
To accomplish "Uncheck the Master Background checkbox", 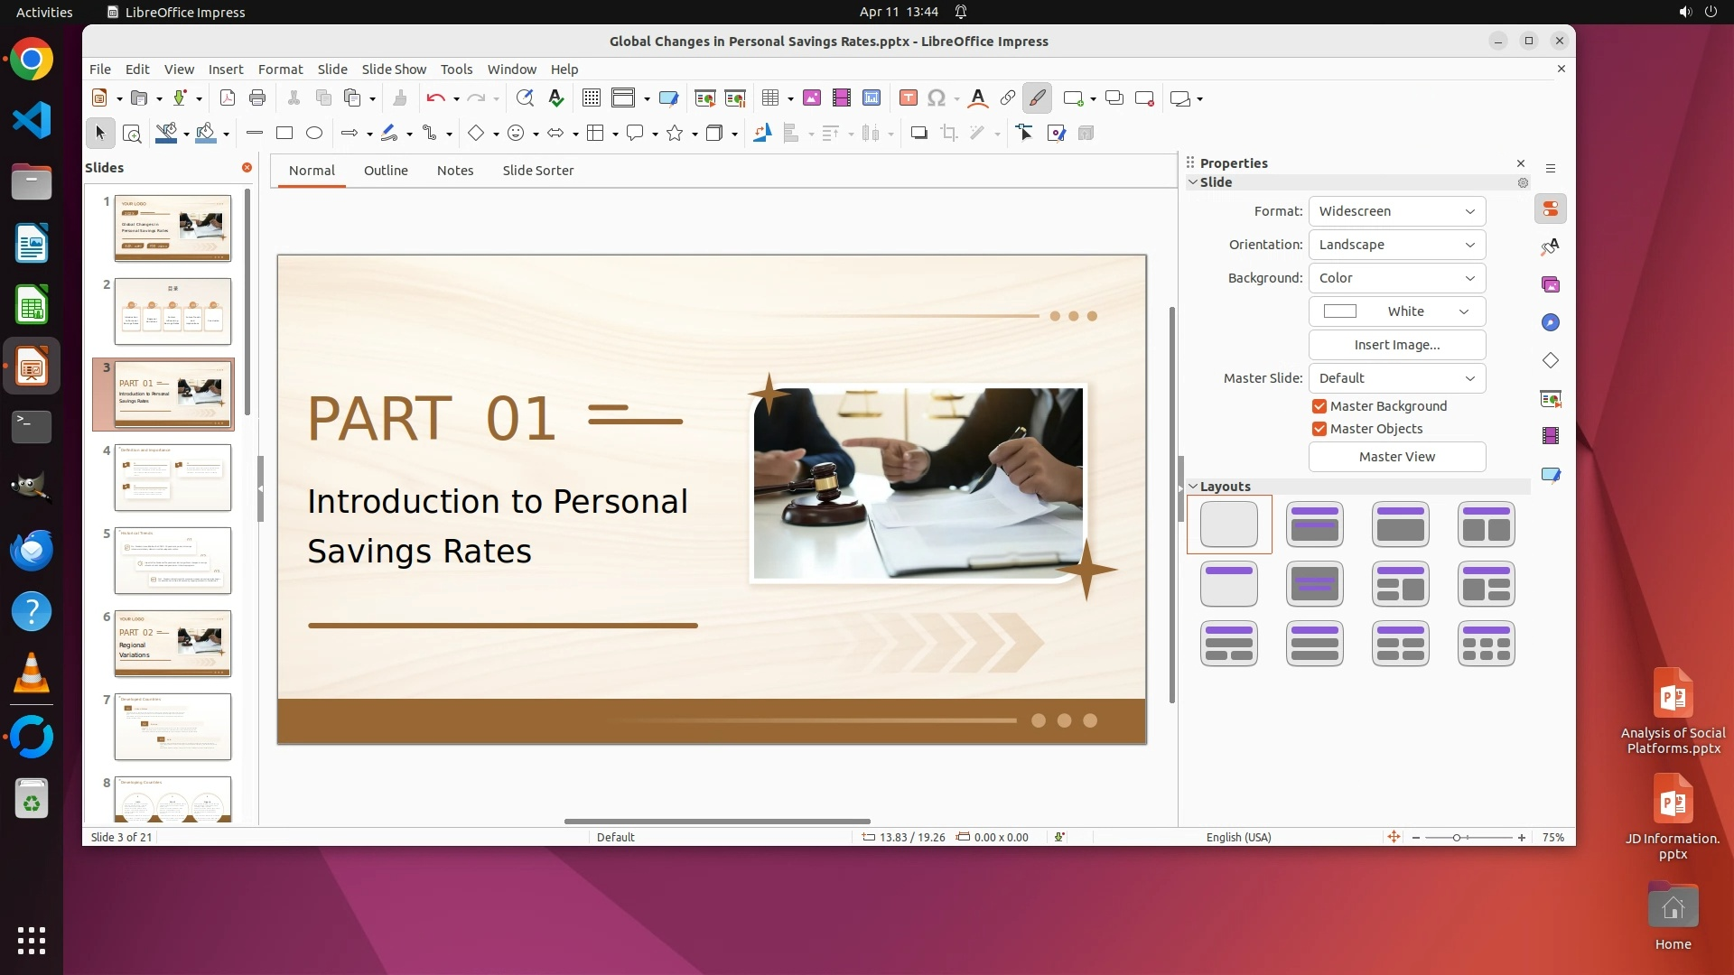I will click(x=1319, y=406).
